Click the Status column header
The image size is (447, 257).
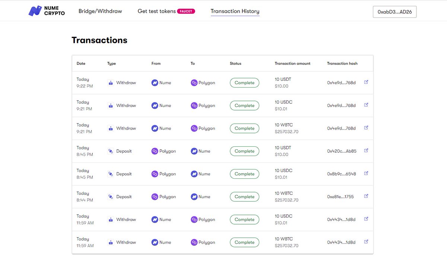point(235,63)
